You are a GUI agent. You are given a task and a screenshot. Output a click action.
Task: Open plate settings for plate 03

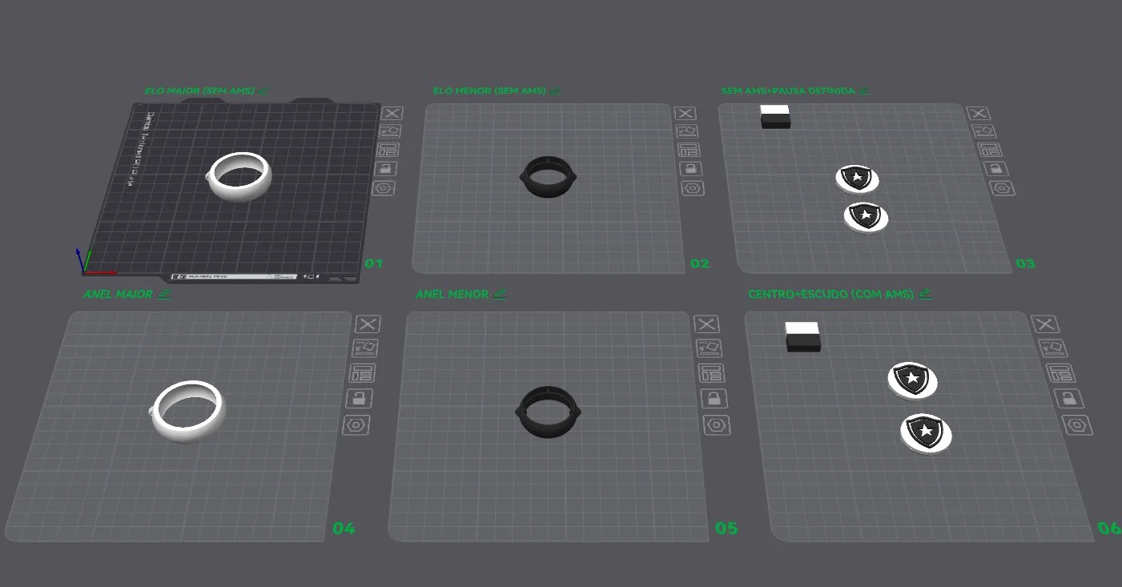coord(1000,189)
